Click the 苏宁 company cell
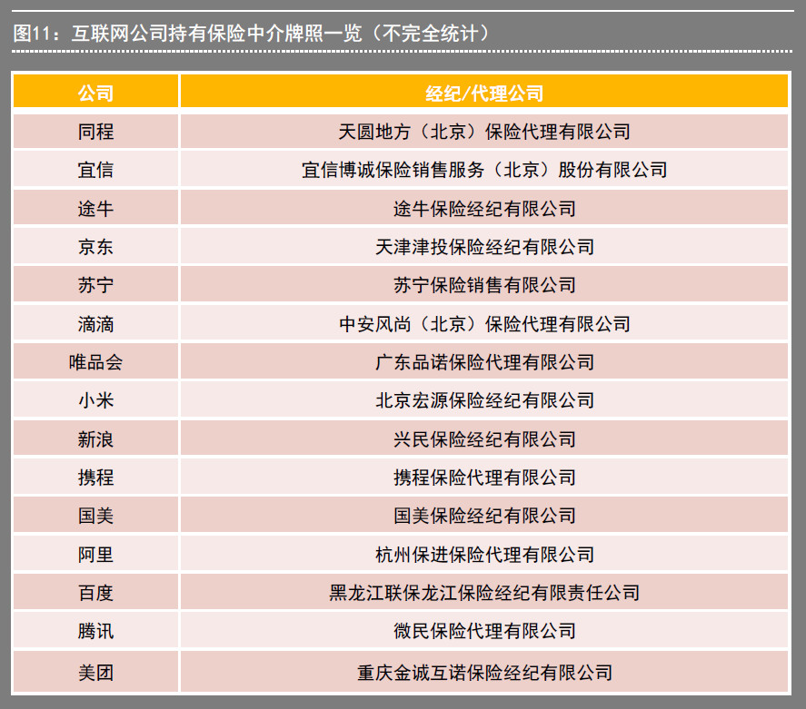This screenshot has width=806, height=709. 95,284
